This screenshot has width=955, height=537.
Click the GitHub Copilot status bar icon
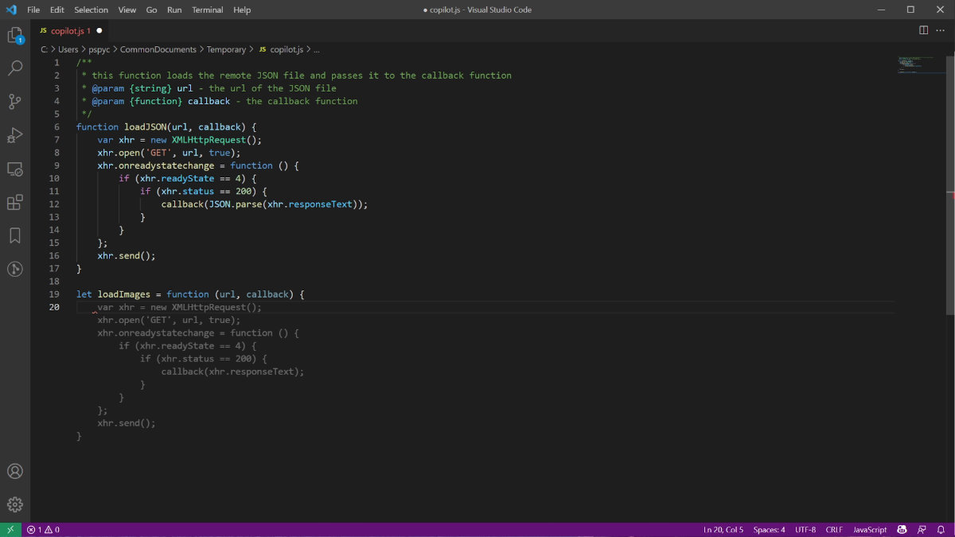click(902, 529)
